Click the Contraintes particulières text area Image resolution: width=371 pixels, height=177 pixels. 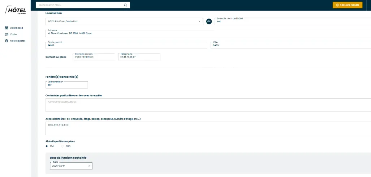(x=208, y=105)
